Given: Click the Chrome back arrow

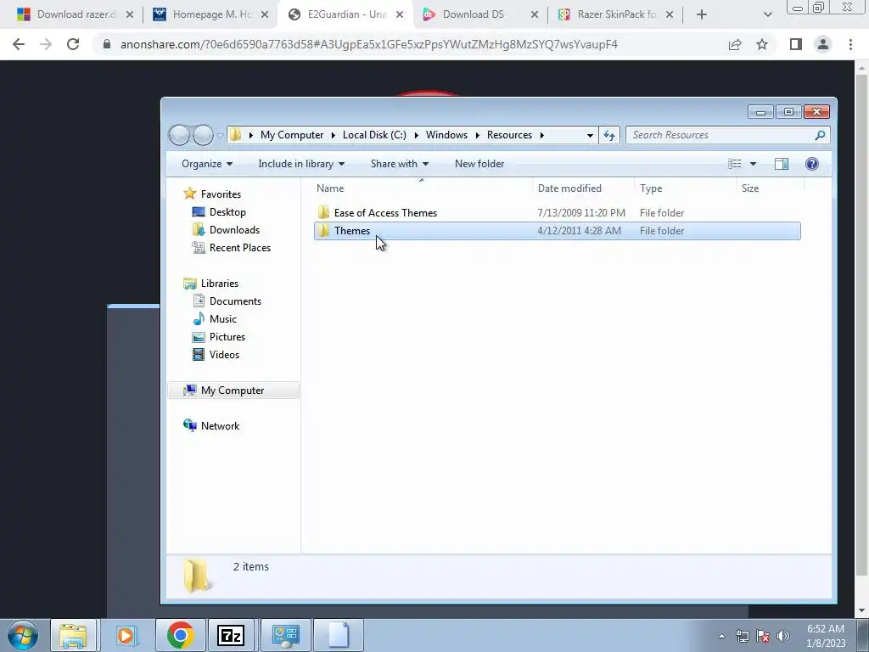Looking at the screenshot, I should pyautogui.click(x=19, y=44).
